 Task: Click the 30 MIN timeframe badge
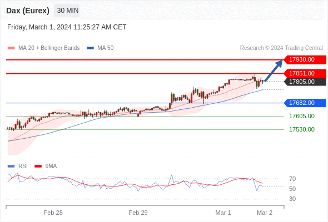[67, 11]
